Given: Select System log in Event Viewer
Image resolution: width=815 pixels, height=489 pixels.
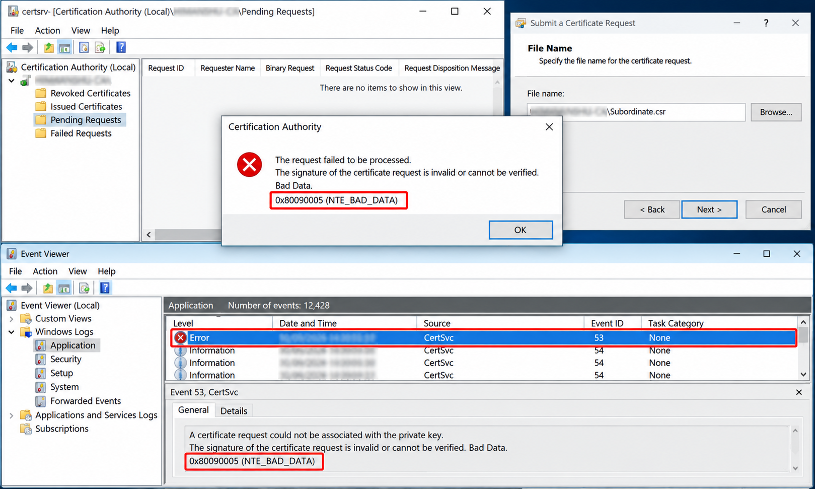Looking at the screenshot, I should pyautogui.click(x=57, y=387).
